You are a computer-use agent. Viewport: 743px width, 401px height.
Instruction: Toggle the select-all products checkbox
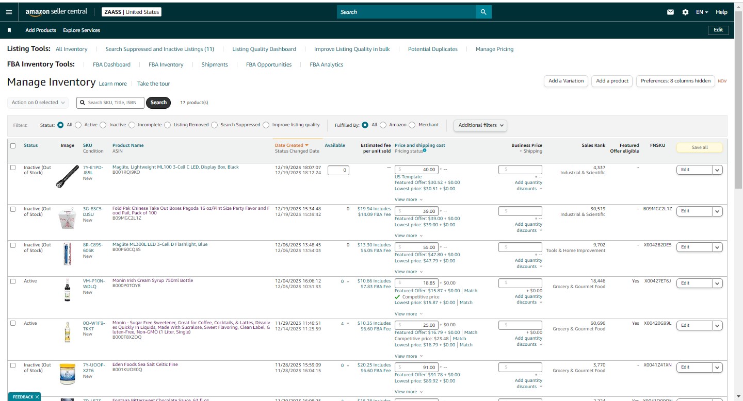(13, 146)
